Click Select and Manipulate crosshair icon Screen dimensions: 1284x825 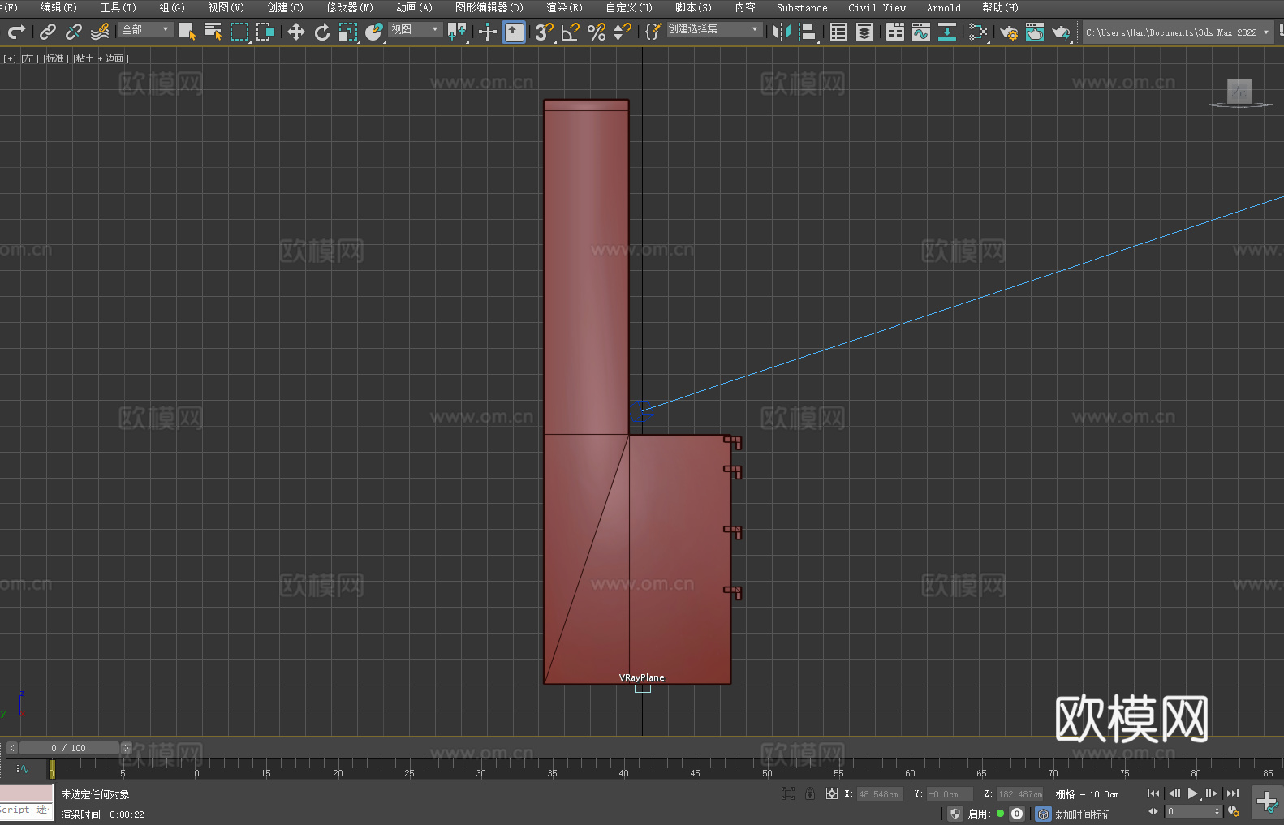click(x=488, y=32)
